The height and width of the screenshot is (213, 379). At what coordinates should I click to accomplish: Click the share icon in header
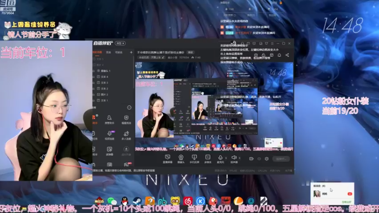(287, 55)
